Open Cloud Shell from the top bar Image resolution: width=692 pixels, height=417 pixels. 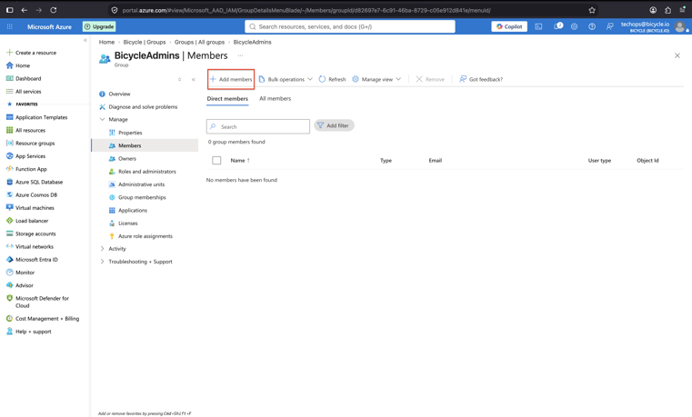[x=538, y=27]
